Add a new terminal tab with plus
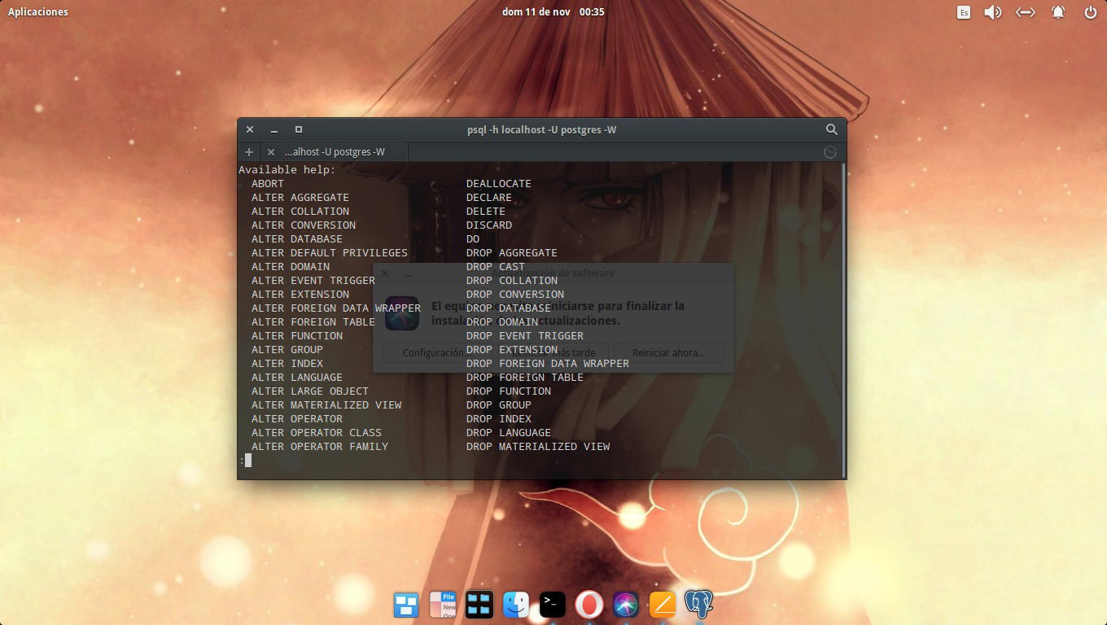 249,152
